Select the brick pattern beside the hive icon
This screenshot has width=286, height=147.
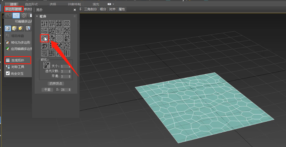[59, 23]
